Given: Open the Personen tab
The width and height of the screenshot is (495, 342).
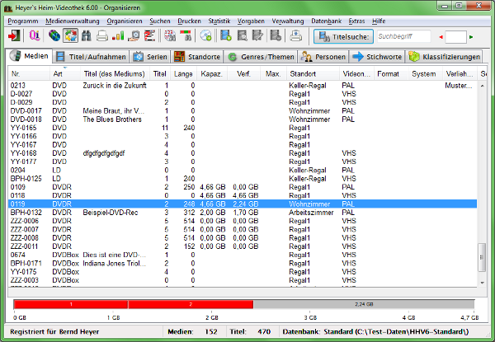Looking at the screenshot, I should pyautogui.click(x=323, y=57).
